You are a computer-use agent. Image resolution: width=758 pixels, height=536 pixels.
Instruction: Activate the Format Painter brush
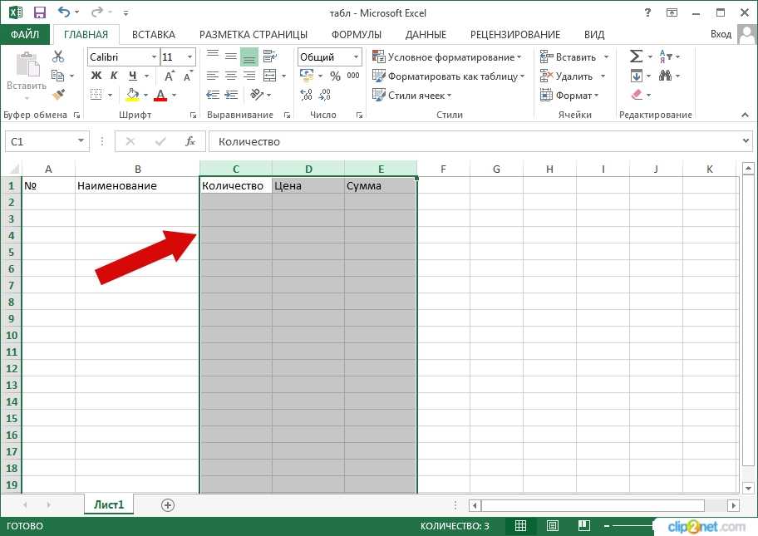click(x=58, y=94)
